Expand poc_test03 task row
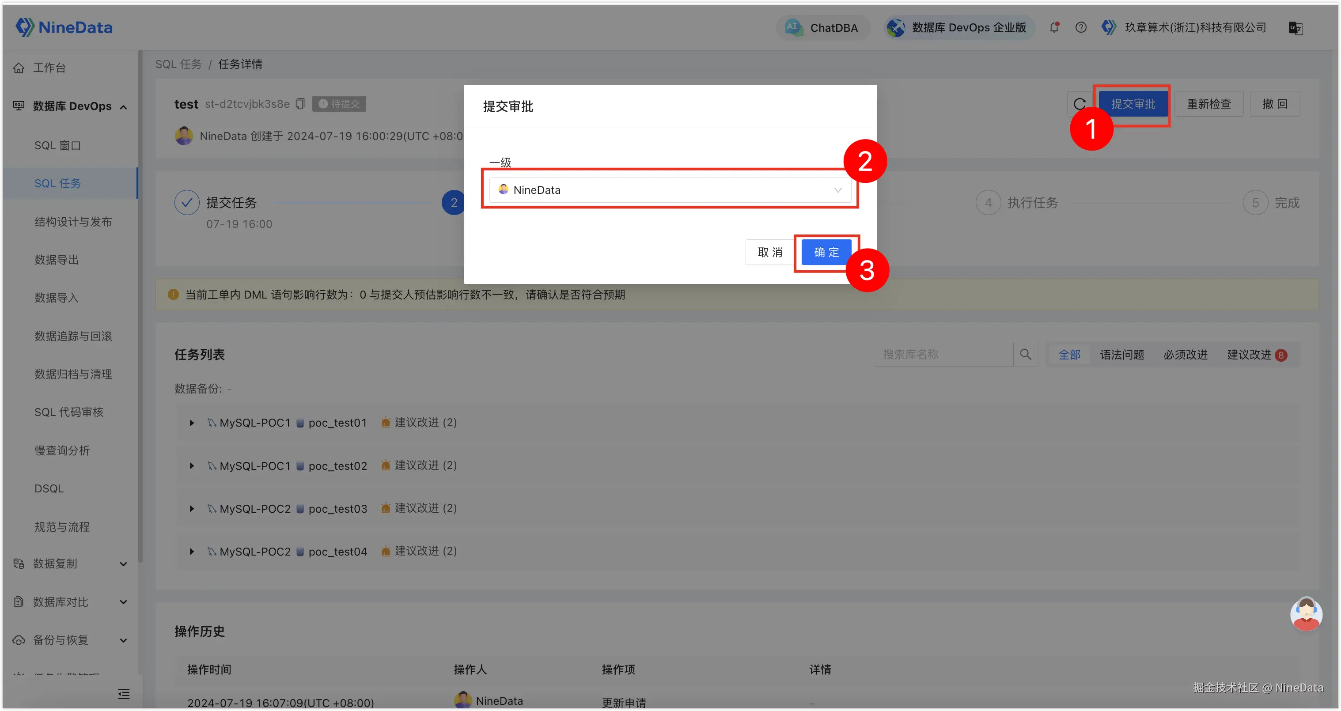This screenshot has width=1341, height=711. (x=192, y=509)
